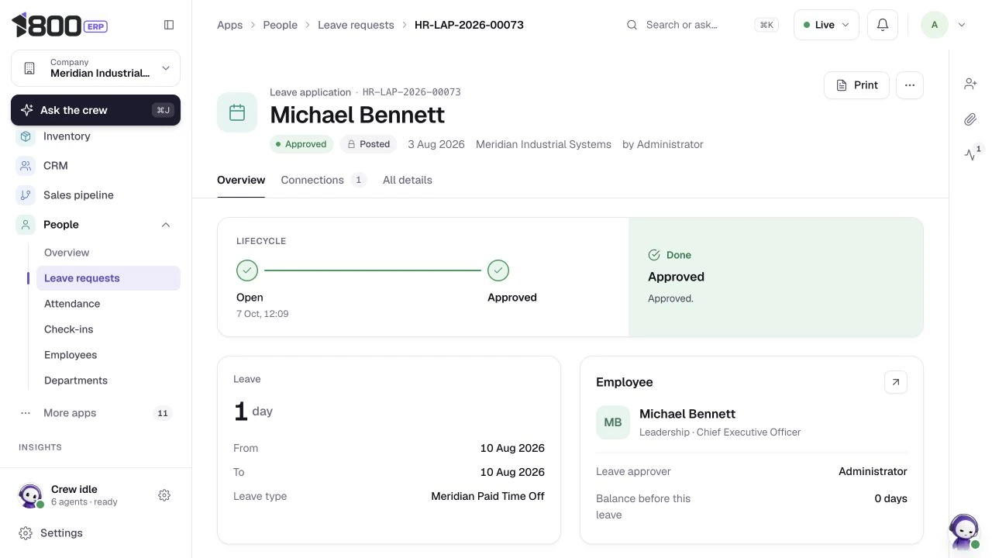The height and width of the screenshot is (558, 992).
Task: Open the crew assistant mascot bubble
Action: click(964, 531)
